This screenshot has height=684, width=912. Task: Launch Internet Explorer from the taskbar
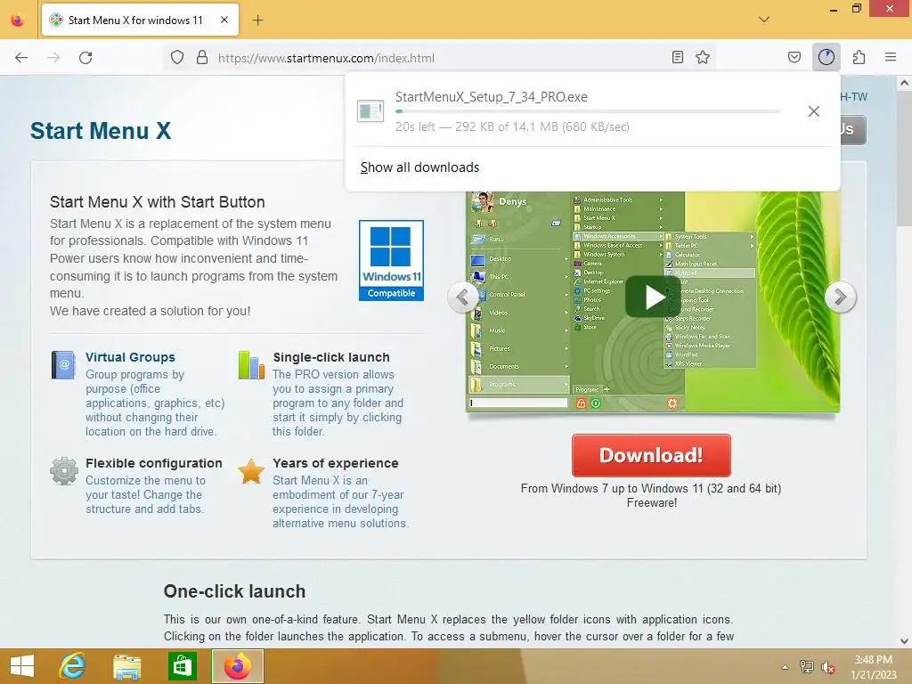[73, 666]
